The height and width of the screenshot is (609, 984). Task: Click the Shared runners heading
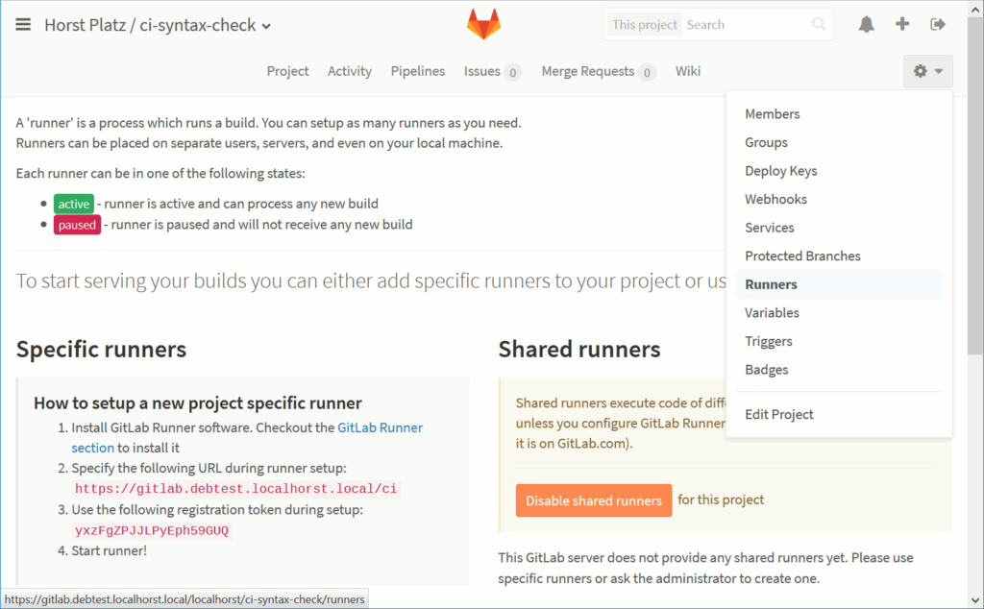tap(579, 350)
